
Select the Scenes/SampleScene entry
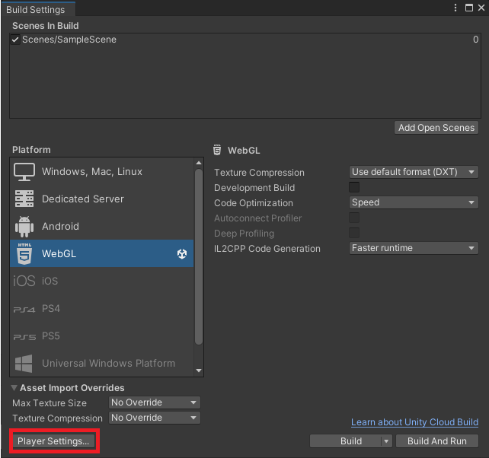69,40
